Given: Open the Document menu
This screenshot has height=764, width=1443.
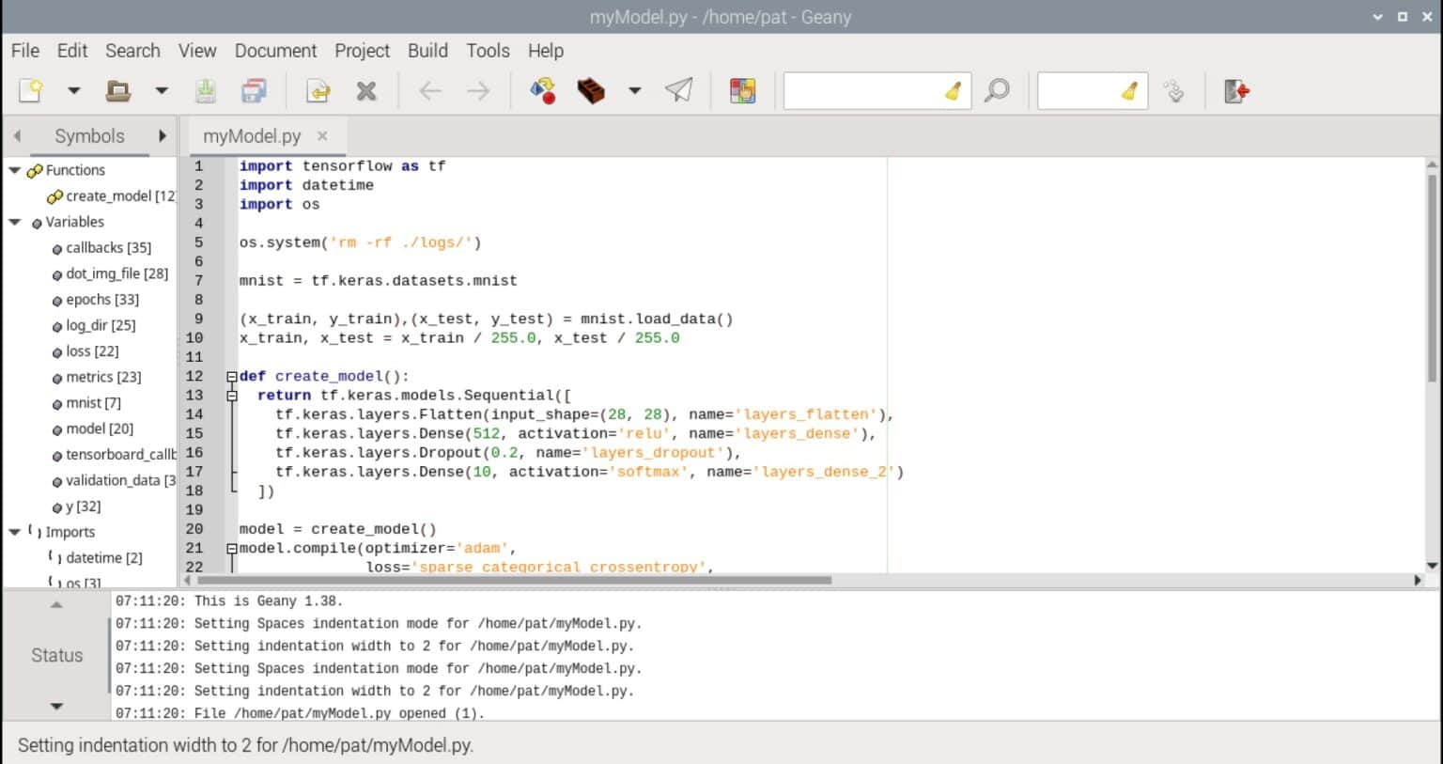Looking at the screenshot, I should pyautogui.click(x=275, y=51).
